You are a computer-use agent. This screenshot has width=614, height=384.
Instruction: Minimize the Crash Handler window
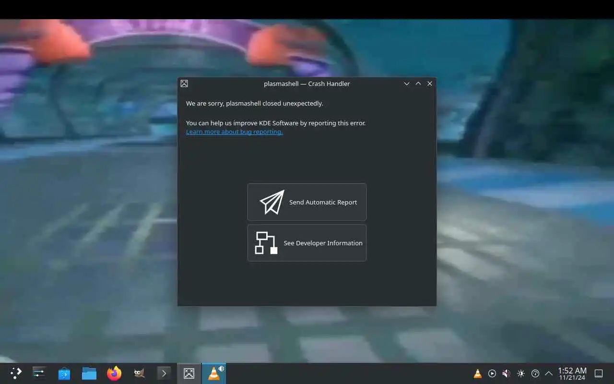click(x=407, y=84)
